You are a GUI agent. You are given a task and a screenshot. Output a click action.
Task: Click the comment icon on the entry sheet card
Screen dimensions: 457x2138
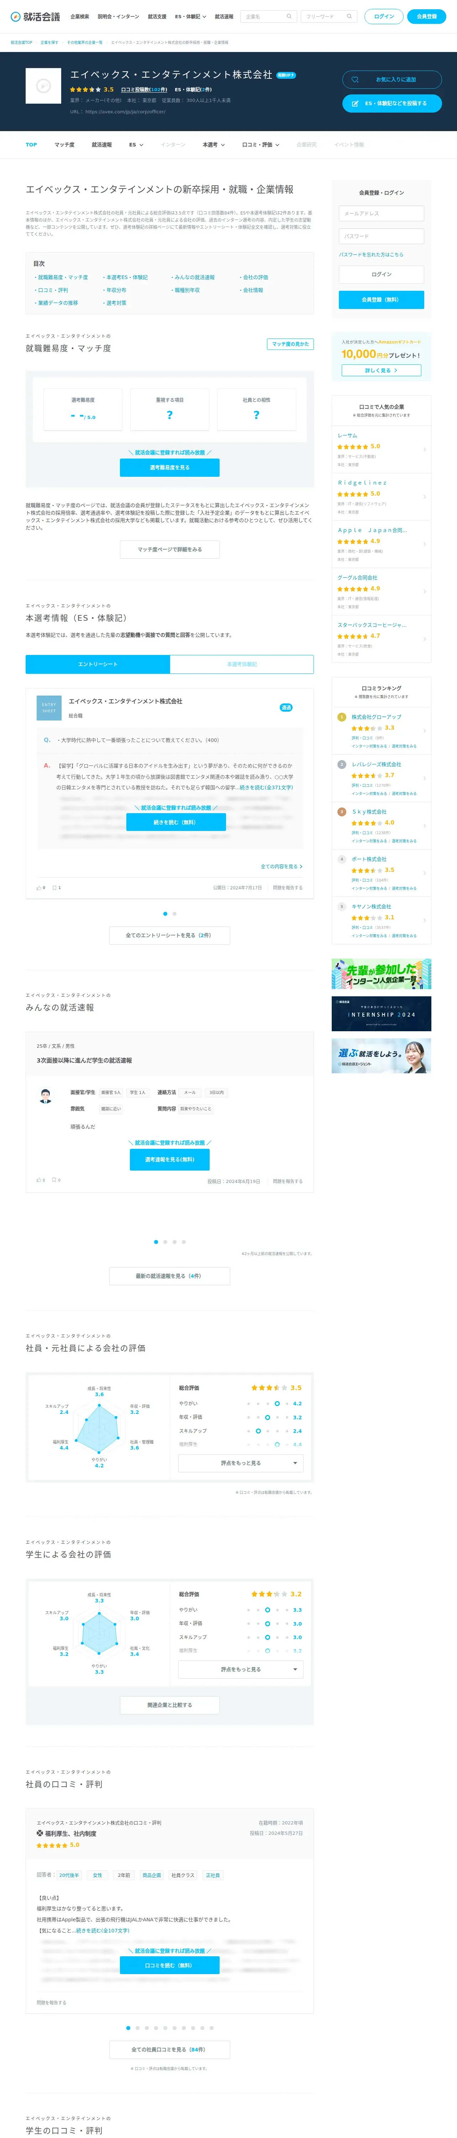55,887
